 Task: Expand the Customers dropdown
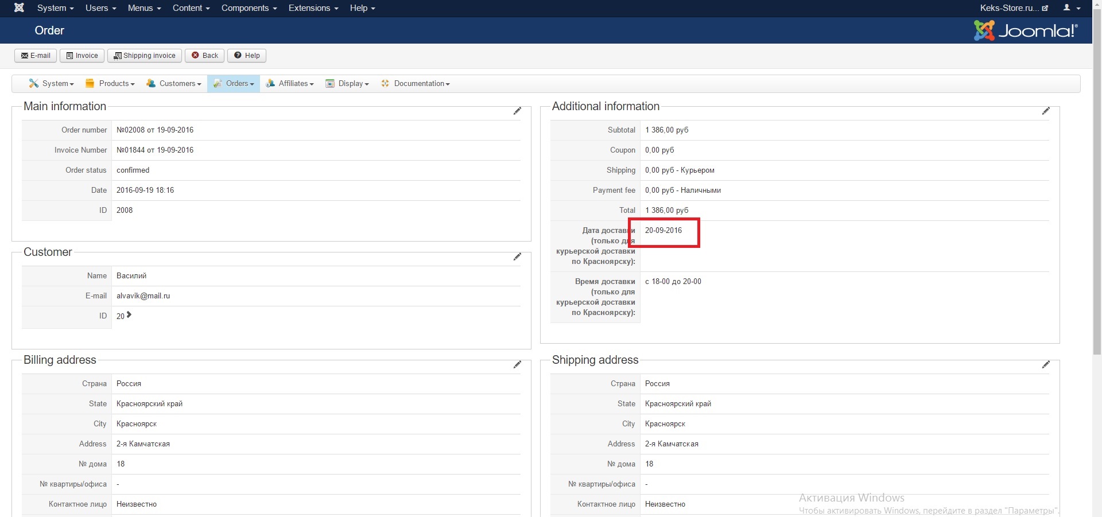pyautogui.click(x=174, y=84)
